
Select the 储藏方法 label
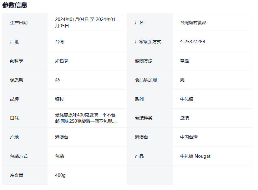pos(144,61)
